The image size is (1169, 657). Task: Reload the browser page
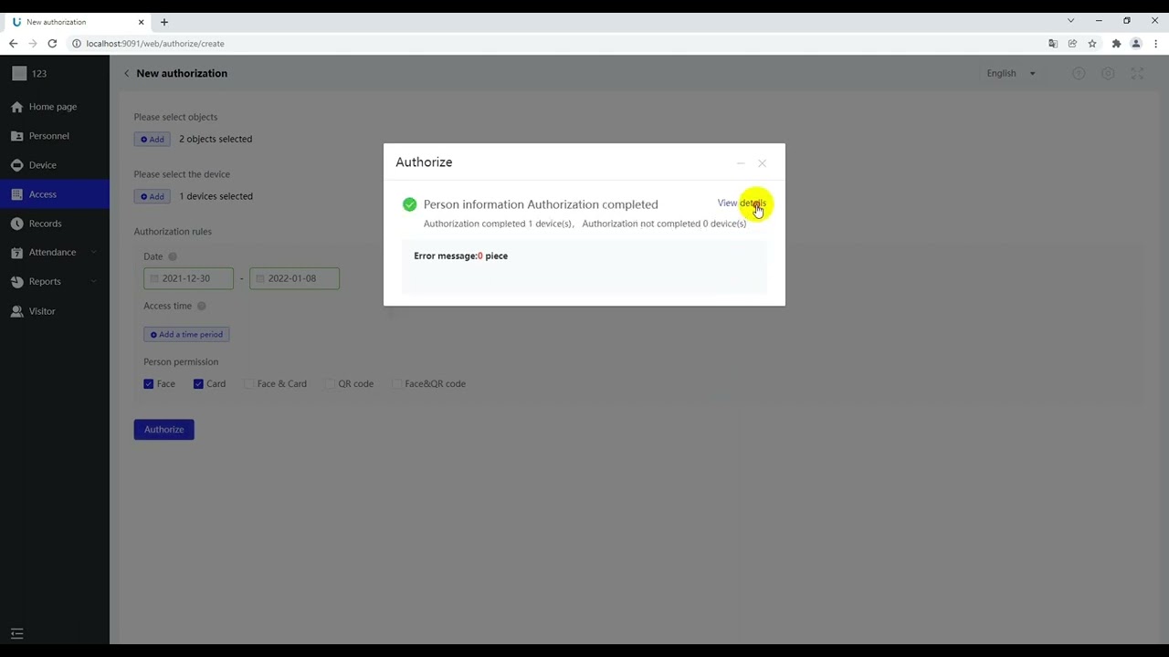[x=52, y=44]
